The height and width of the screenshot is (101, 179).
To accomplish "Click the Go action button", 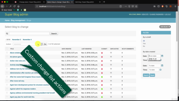I will [x=45, y=44].
